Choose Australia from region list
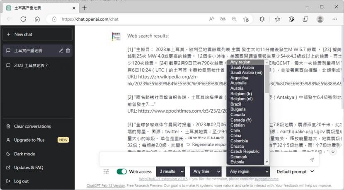 246,83
